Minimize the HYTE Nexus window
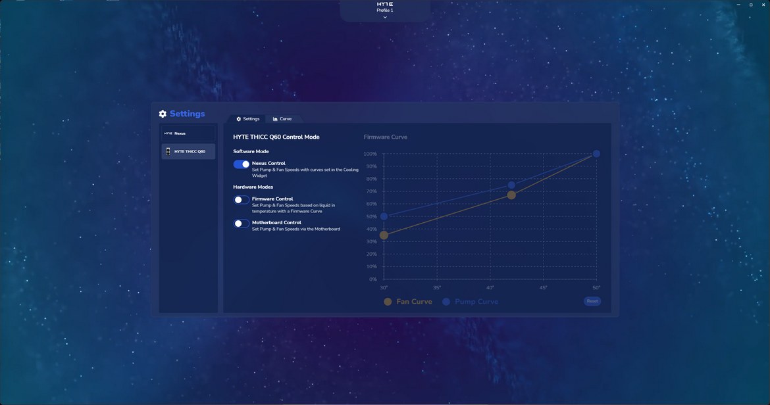The height and width of the screenshot is (405, 770). 738,5
